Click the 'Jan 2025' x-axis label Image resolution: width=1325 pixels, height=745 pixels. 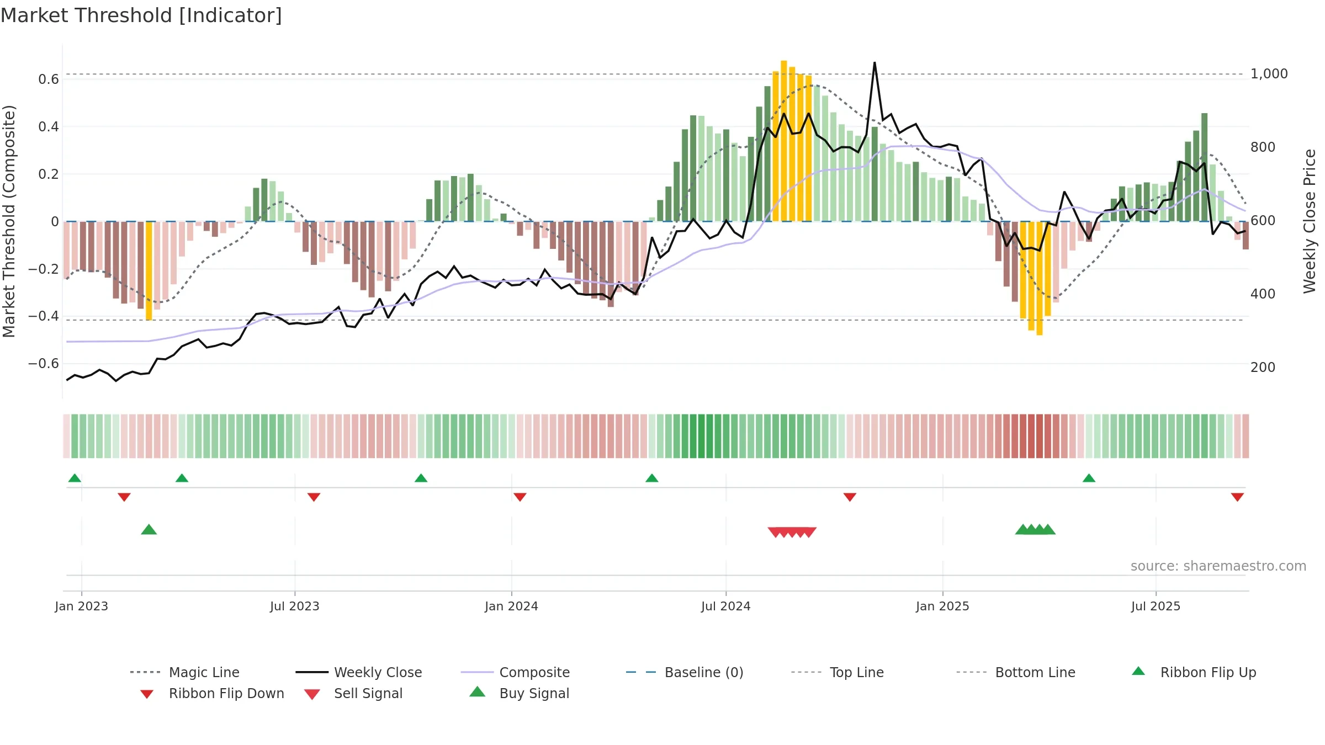click(x=942, y=606)
